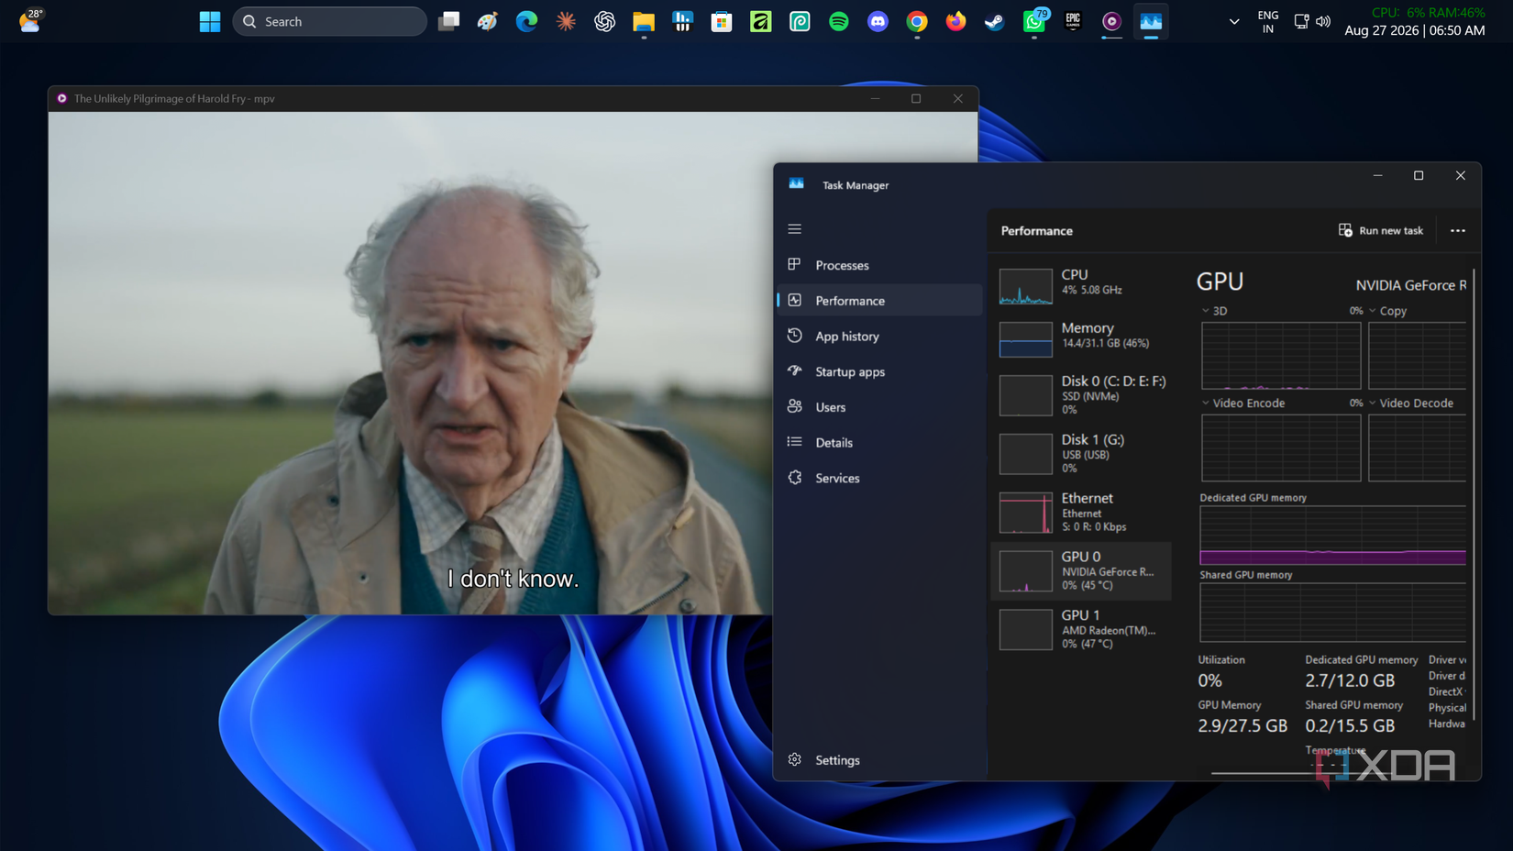Show hidden icons via the tray chevron

pyautogui.click(x=1234, y=21)
